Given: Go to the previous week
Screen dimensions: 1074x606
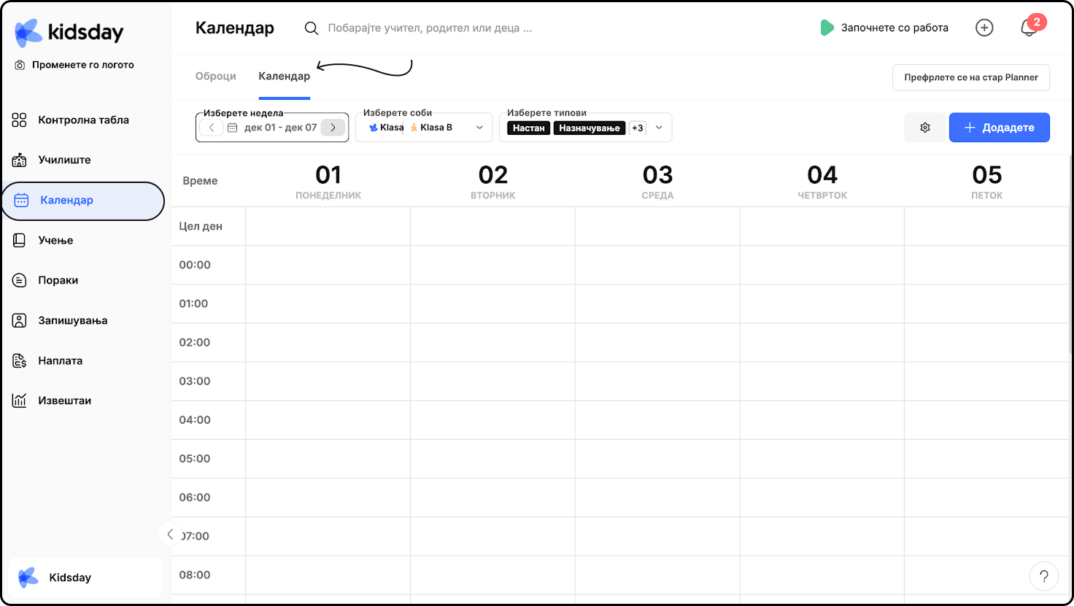Looking at the screenshot, I should coord(212,128).
